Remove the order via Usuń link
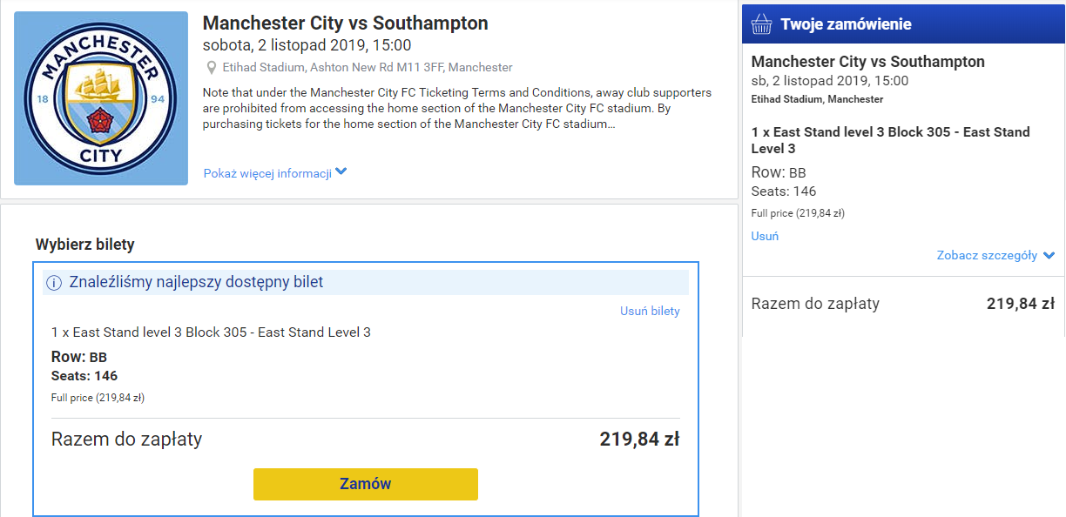1066x517 pixels. (765, 236)
